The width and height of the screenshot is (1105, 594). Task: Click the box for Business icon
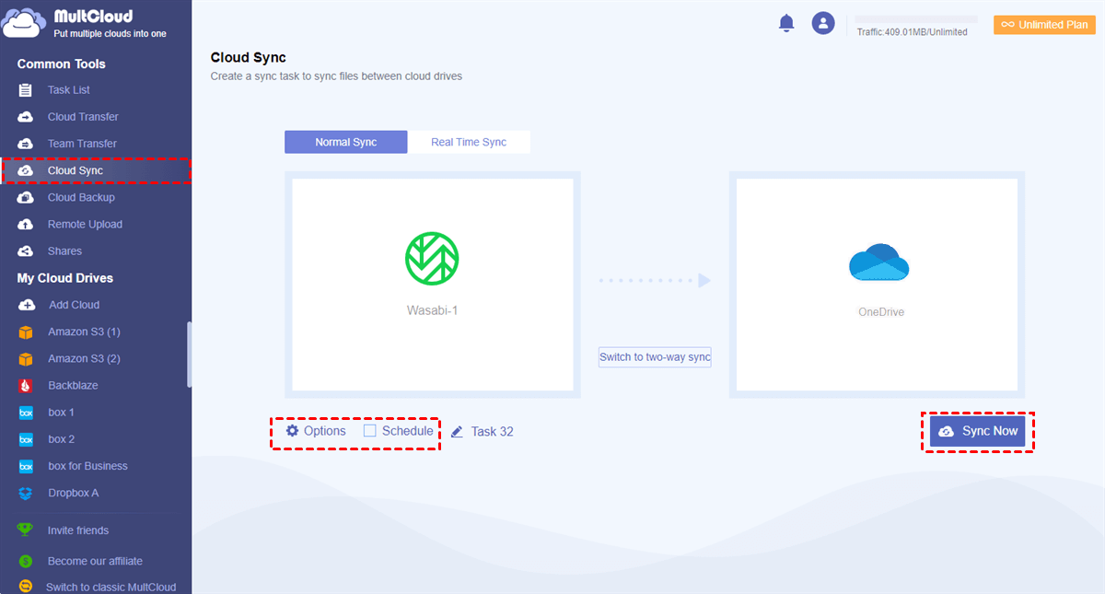point(26,466)
